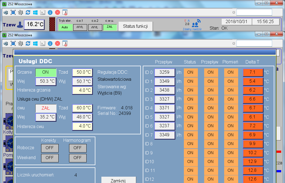Click ID 4 flow value 3371
Viewport: 285px width, 183px height.
tap(165, 108)
